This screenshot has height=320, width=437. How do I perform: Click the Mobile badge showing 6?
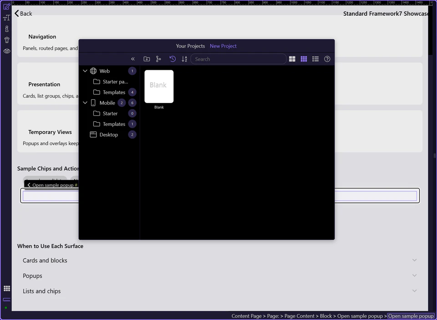tap(132, 103)
